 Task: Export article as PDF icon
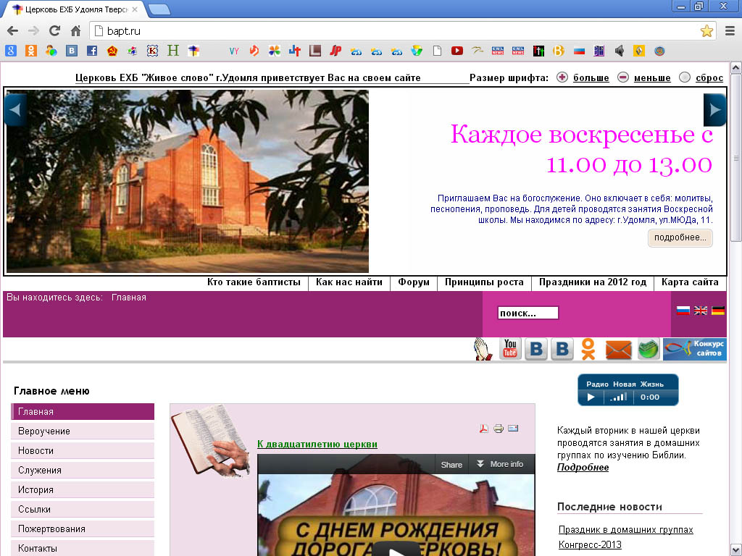[484, 429]
